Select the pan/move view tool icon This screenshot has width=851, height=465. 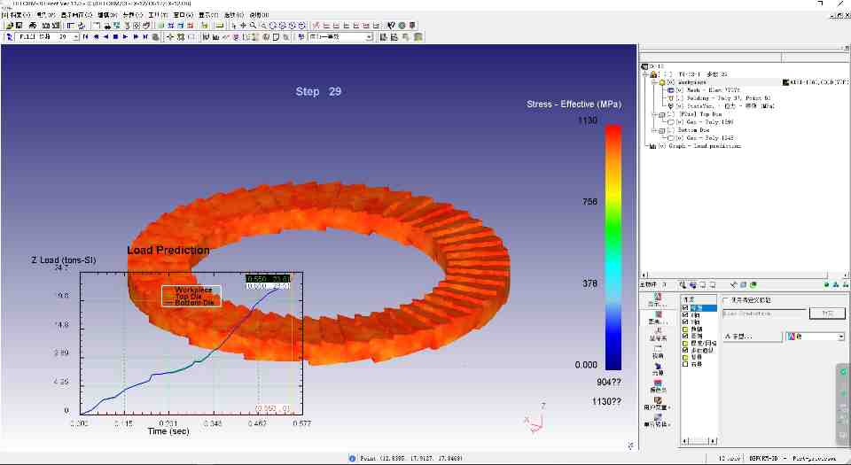(242, 26)
